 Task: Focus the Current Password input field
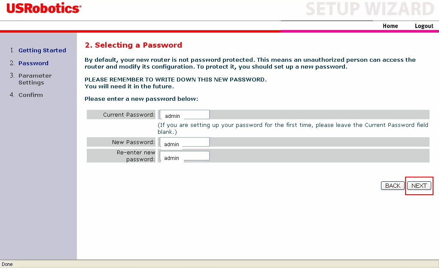click(x=185, y=114)
